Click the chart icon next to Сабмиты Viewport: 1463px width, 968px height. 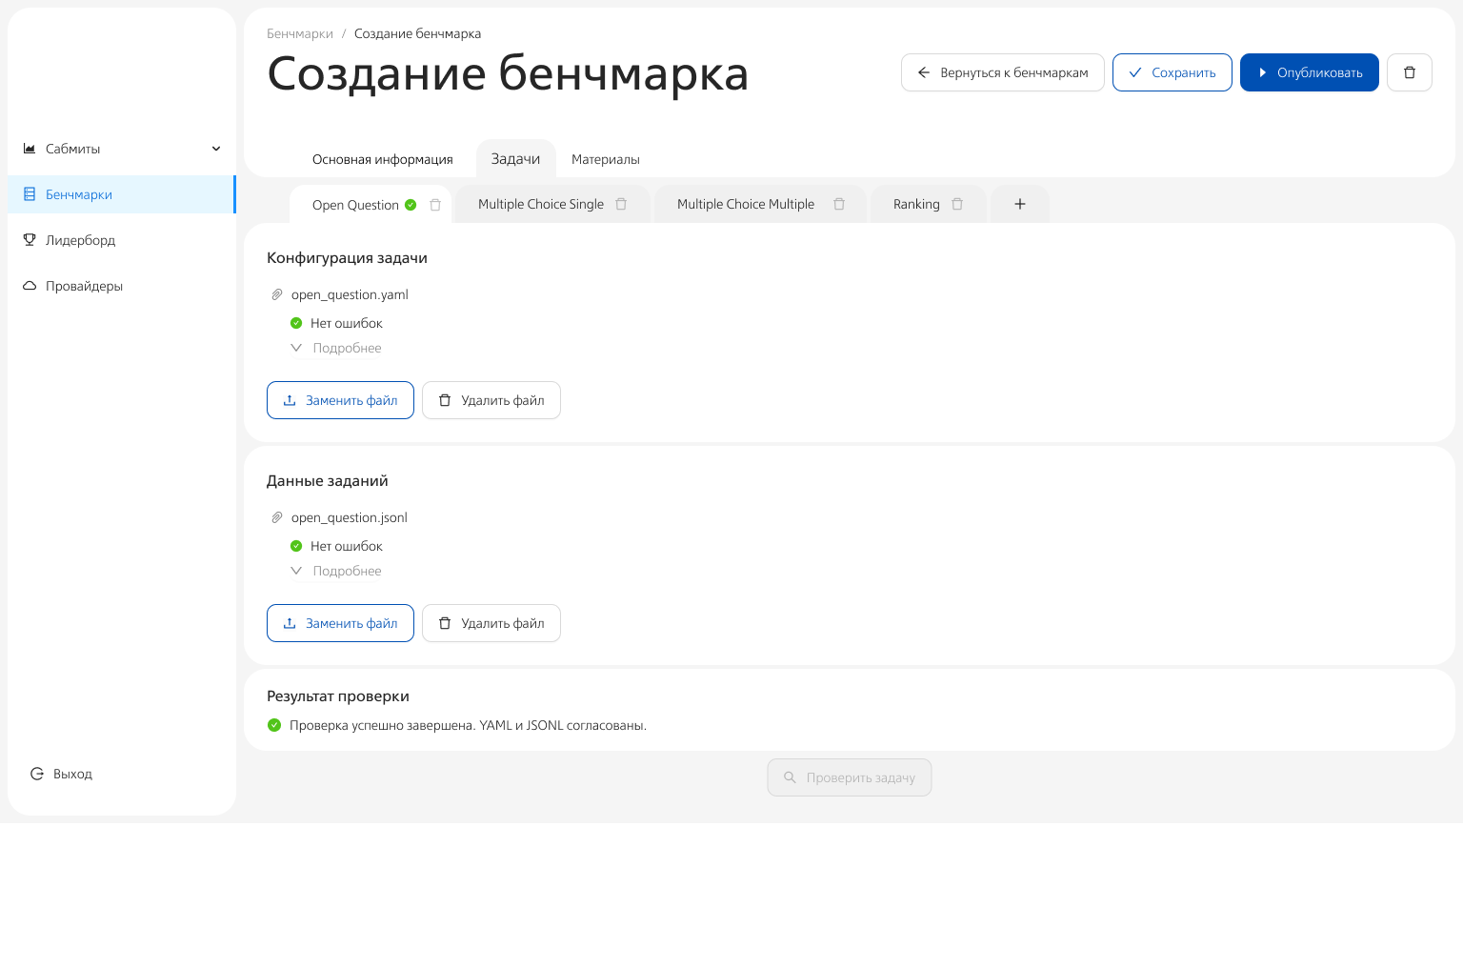(30, 149)
